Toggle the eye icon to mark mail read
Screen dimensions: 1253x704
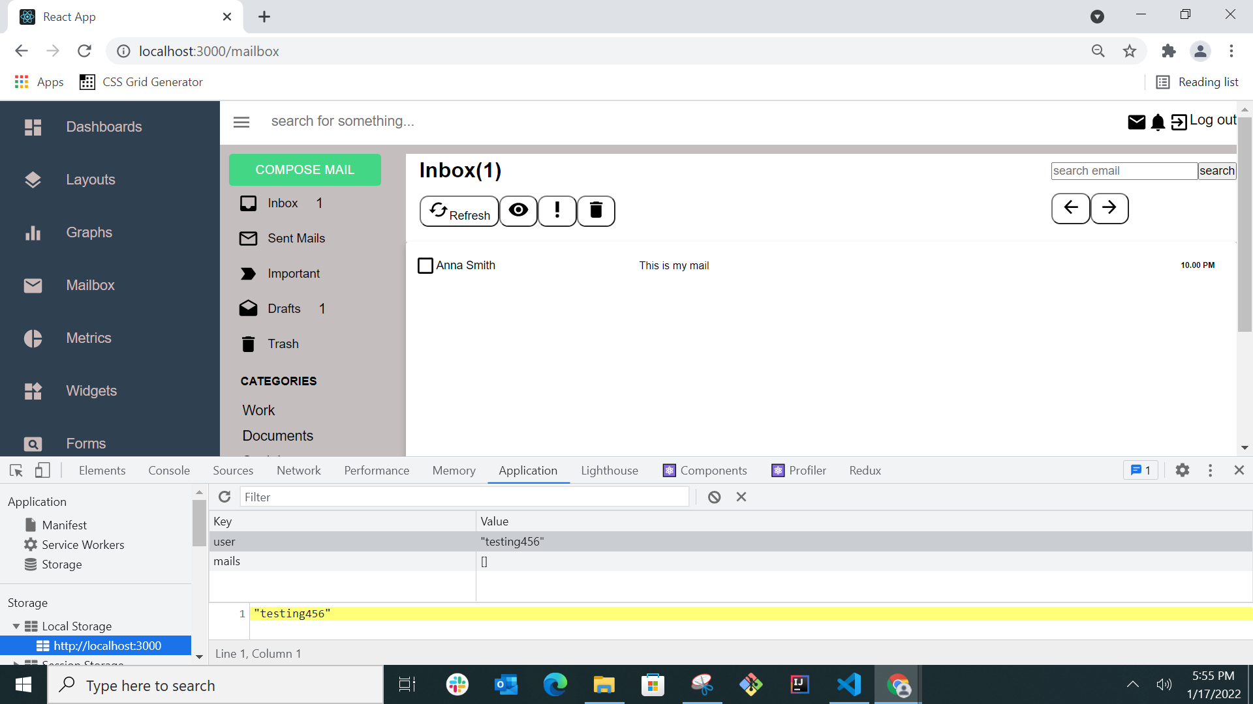click(x=518, y=211)
